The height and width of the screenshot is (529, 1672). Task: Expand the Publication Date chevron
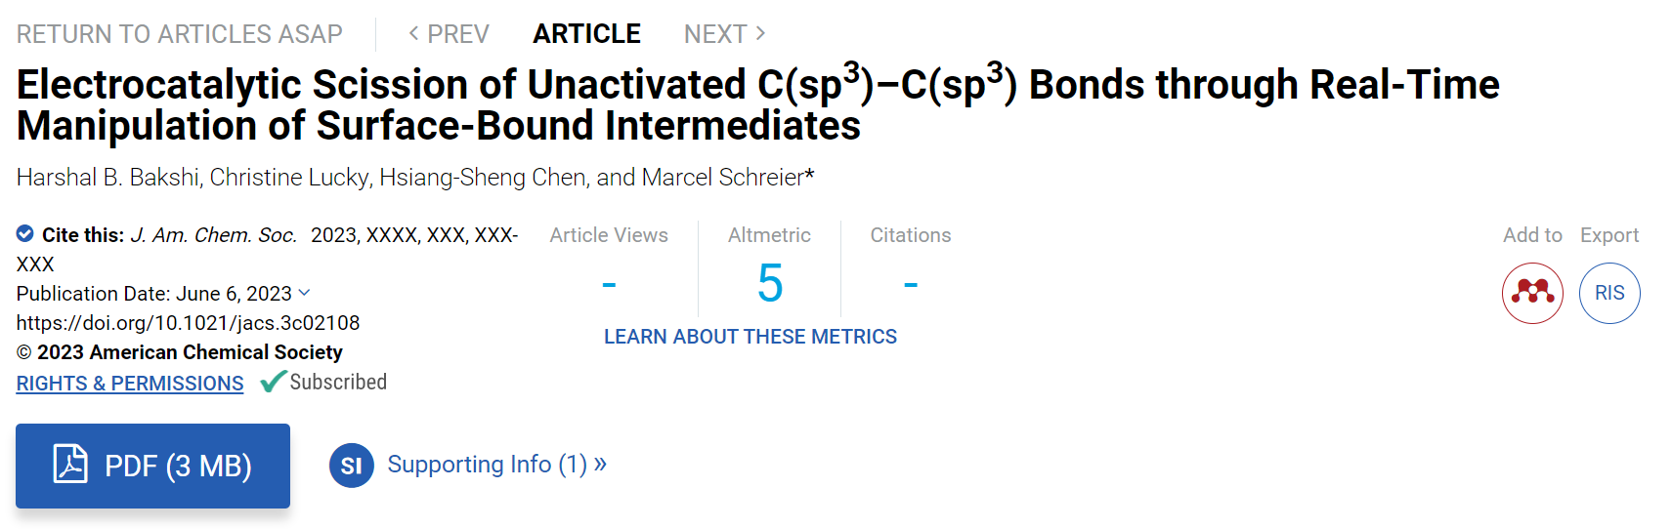click(x=304, y=293)
